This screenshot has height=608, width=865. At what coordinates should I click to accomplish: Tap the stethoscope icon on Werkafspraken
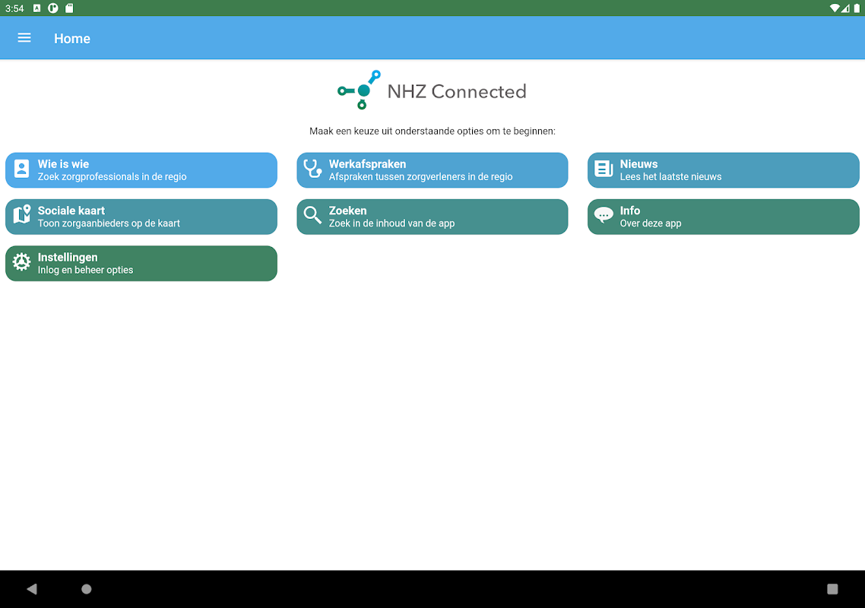pos(313,168)
